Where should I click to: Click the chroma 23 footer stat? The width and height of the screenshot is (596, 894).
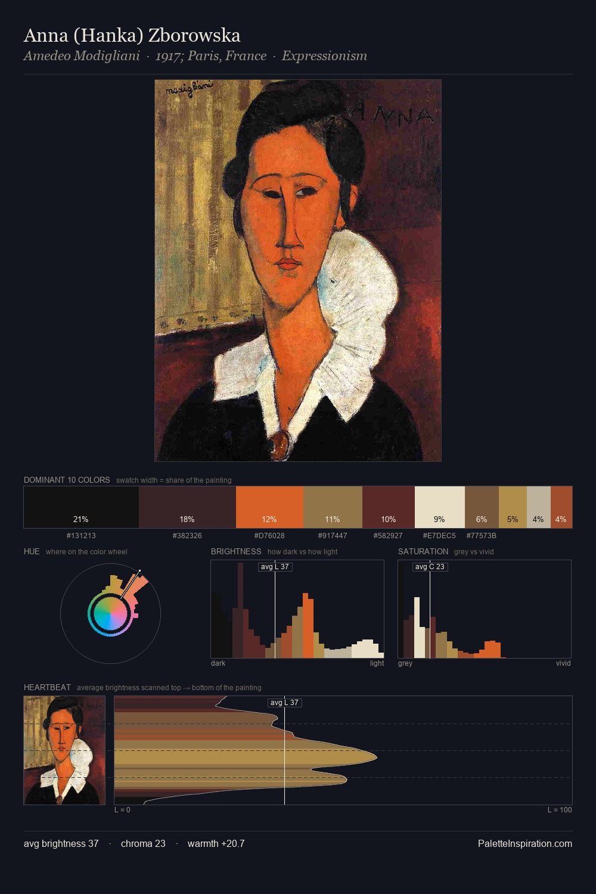click(x=143, y=843)
